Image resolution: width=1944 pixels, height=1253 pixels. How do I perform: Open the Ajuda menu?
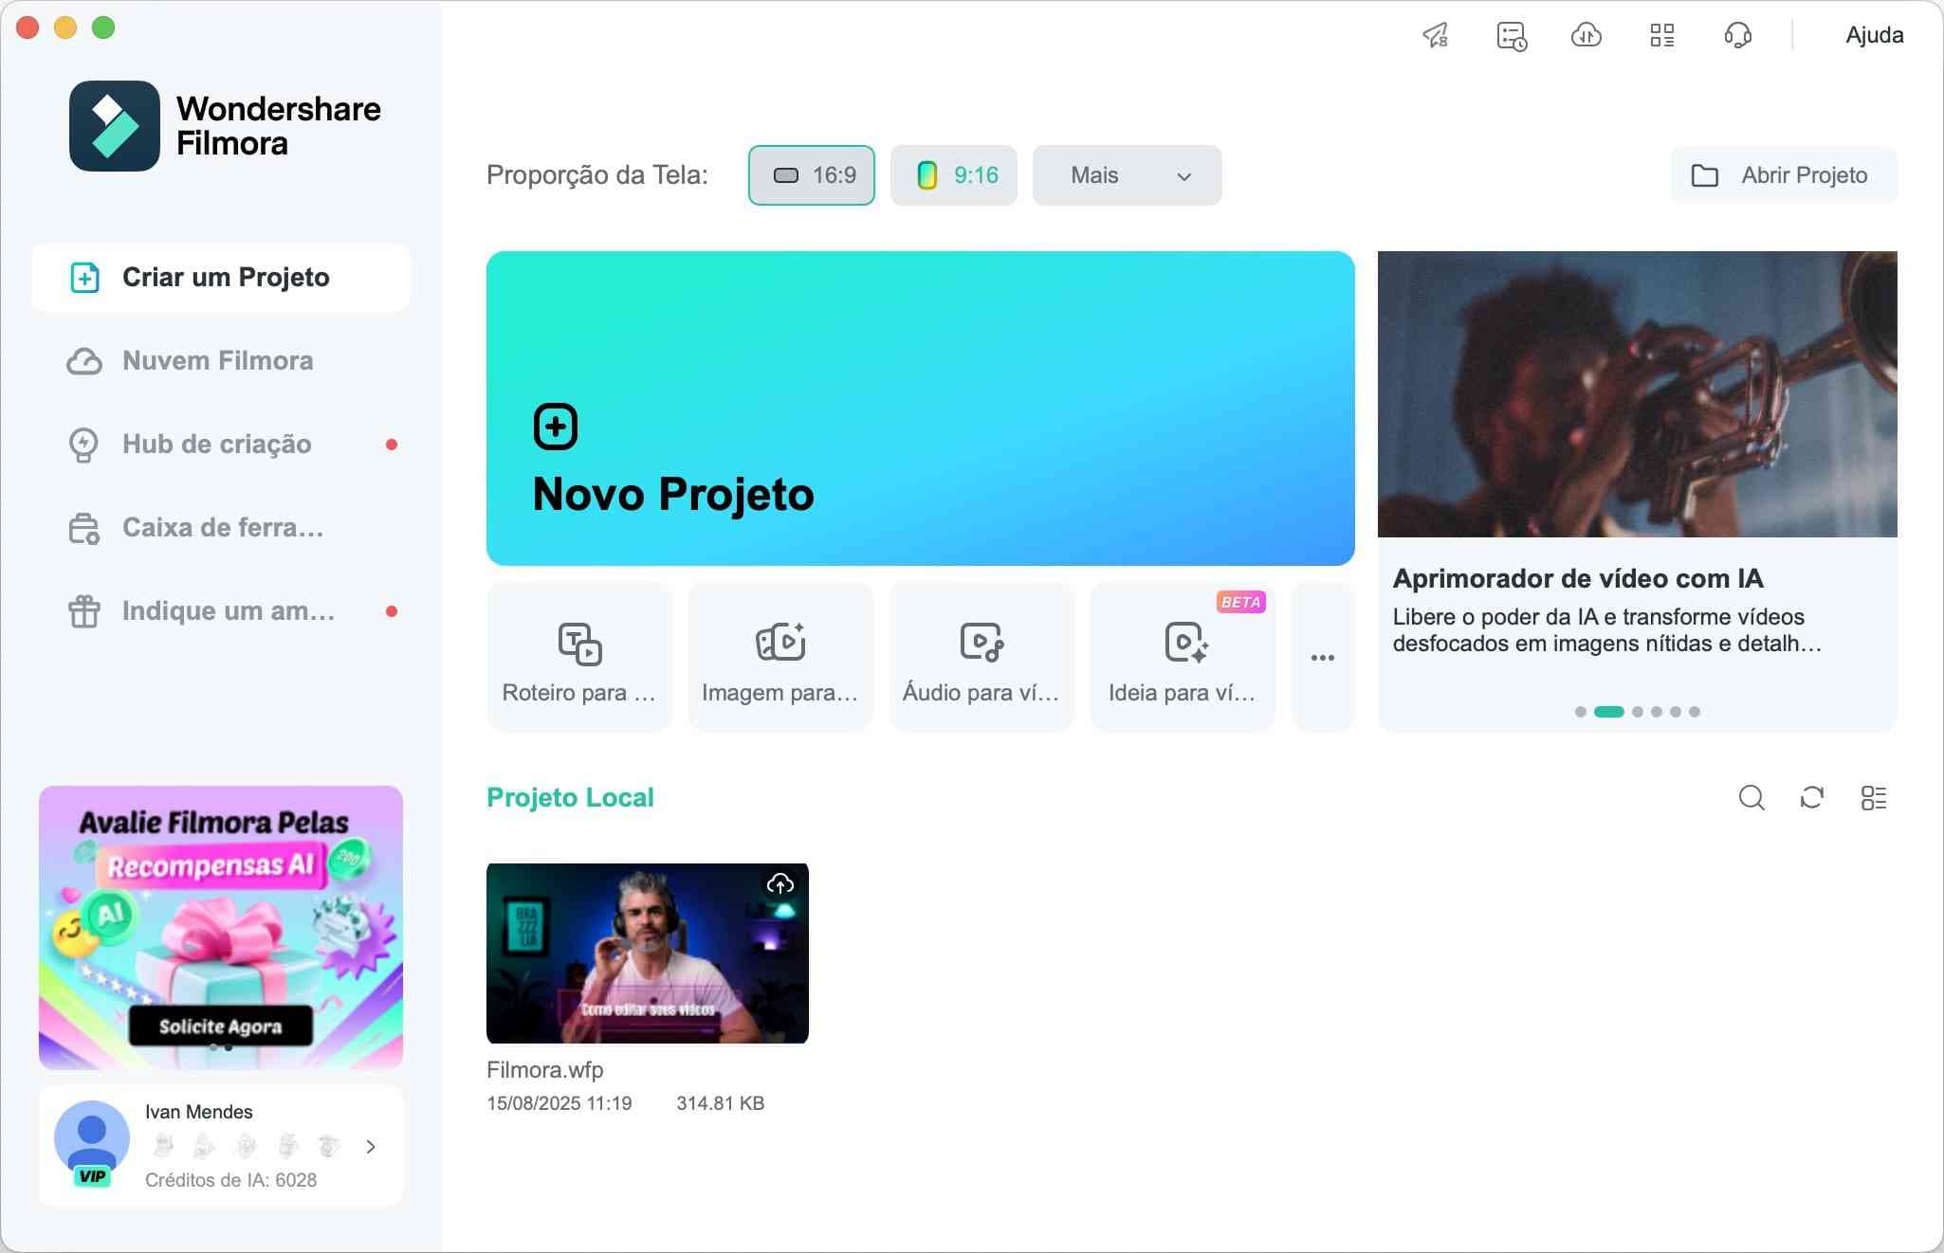coord(1873,35)
